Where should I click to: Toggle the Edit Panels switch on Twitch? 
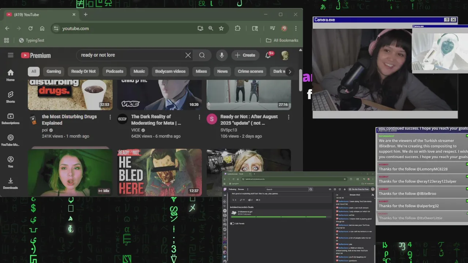232,224
